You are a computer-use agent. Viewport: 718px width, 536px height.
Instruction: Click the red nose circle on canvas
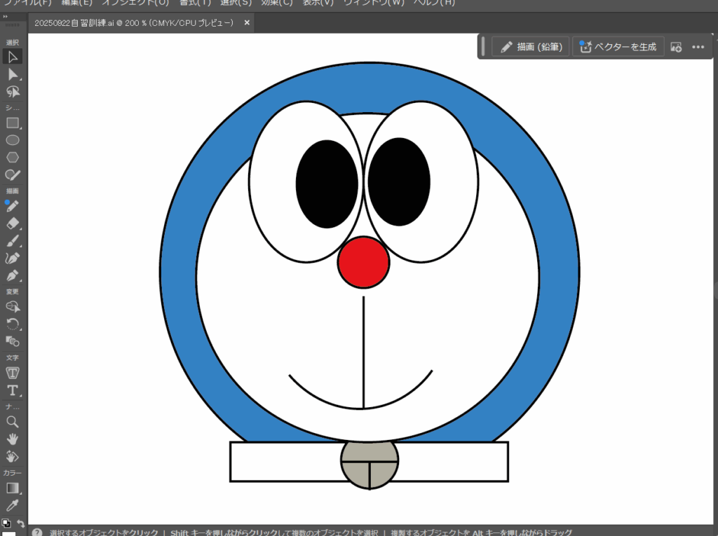tap(363, 262)
